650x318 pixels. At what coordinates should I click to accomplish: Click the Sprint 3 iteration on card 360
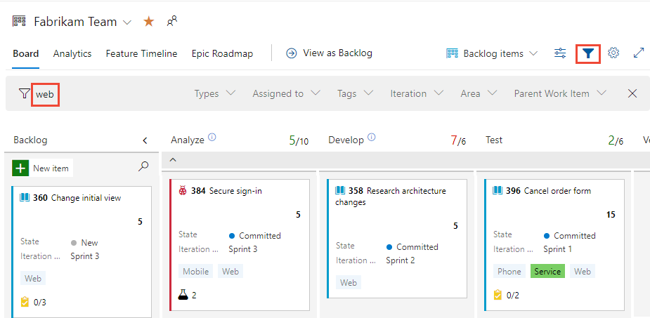pos(85,256)
